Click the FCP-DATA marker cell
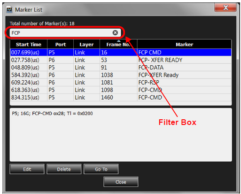The height and width of the screenshot is (194, 241). (184, 68)
